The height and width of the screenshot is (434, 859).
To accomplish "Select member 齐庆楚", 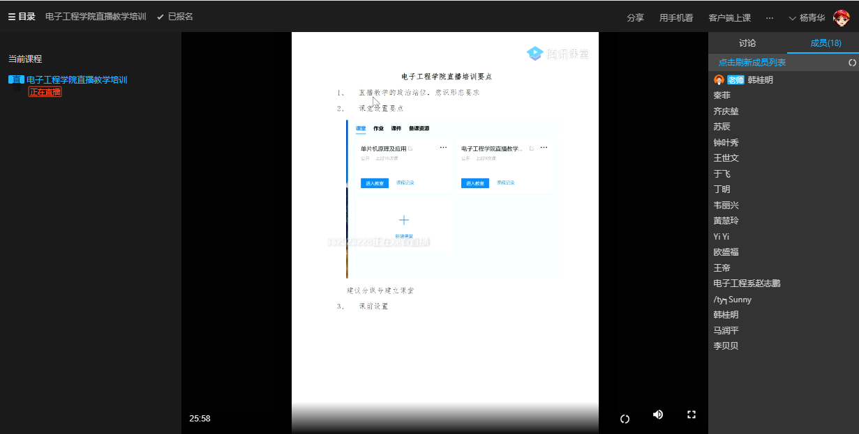I will point(726,111).
